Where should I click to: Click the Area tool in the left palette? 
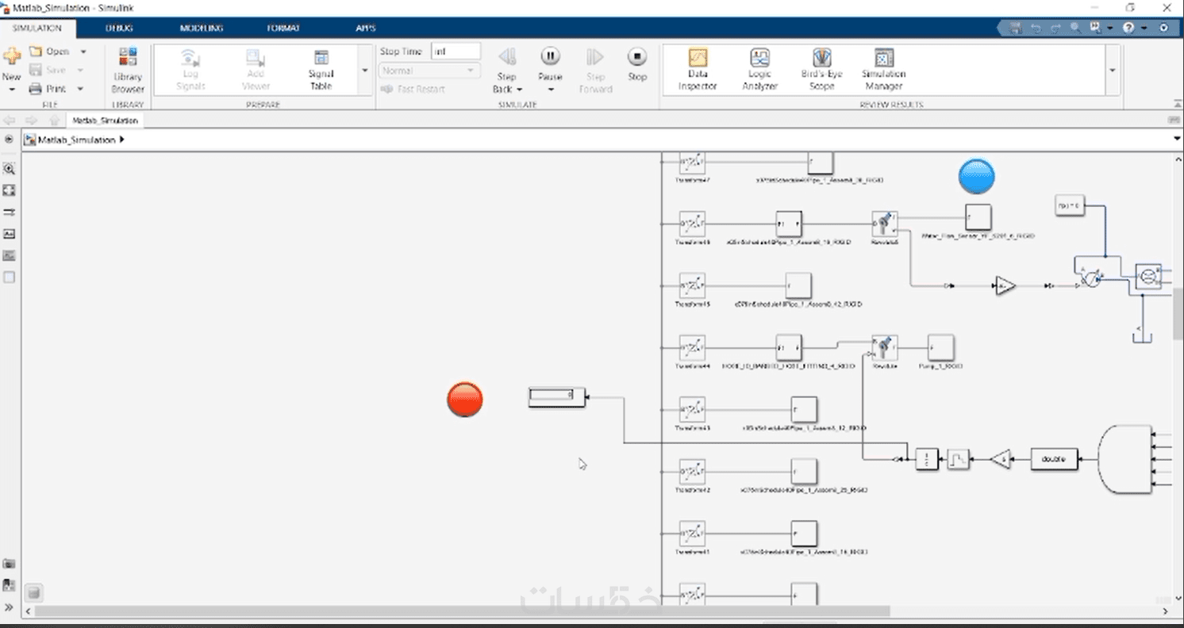[10, 278]
